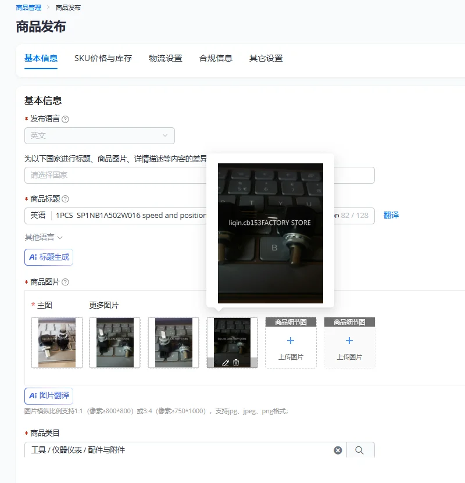465x483 pixels.
Task: Open the SKU价格与库存 tab
Action: click(x=103, y=58)
